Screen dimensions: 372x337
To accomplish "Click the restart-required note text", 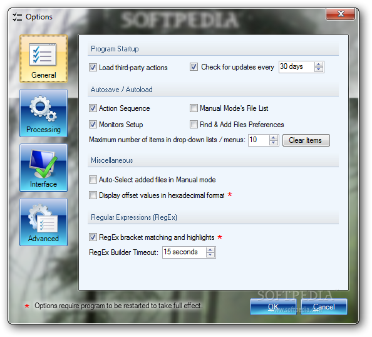I will (x=118, y=306).
